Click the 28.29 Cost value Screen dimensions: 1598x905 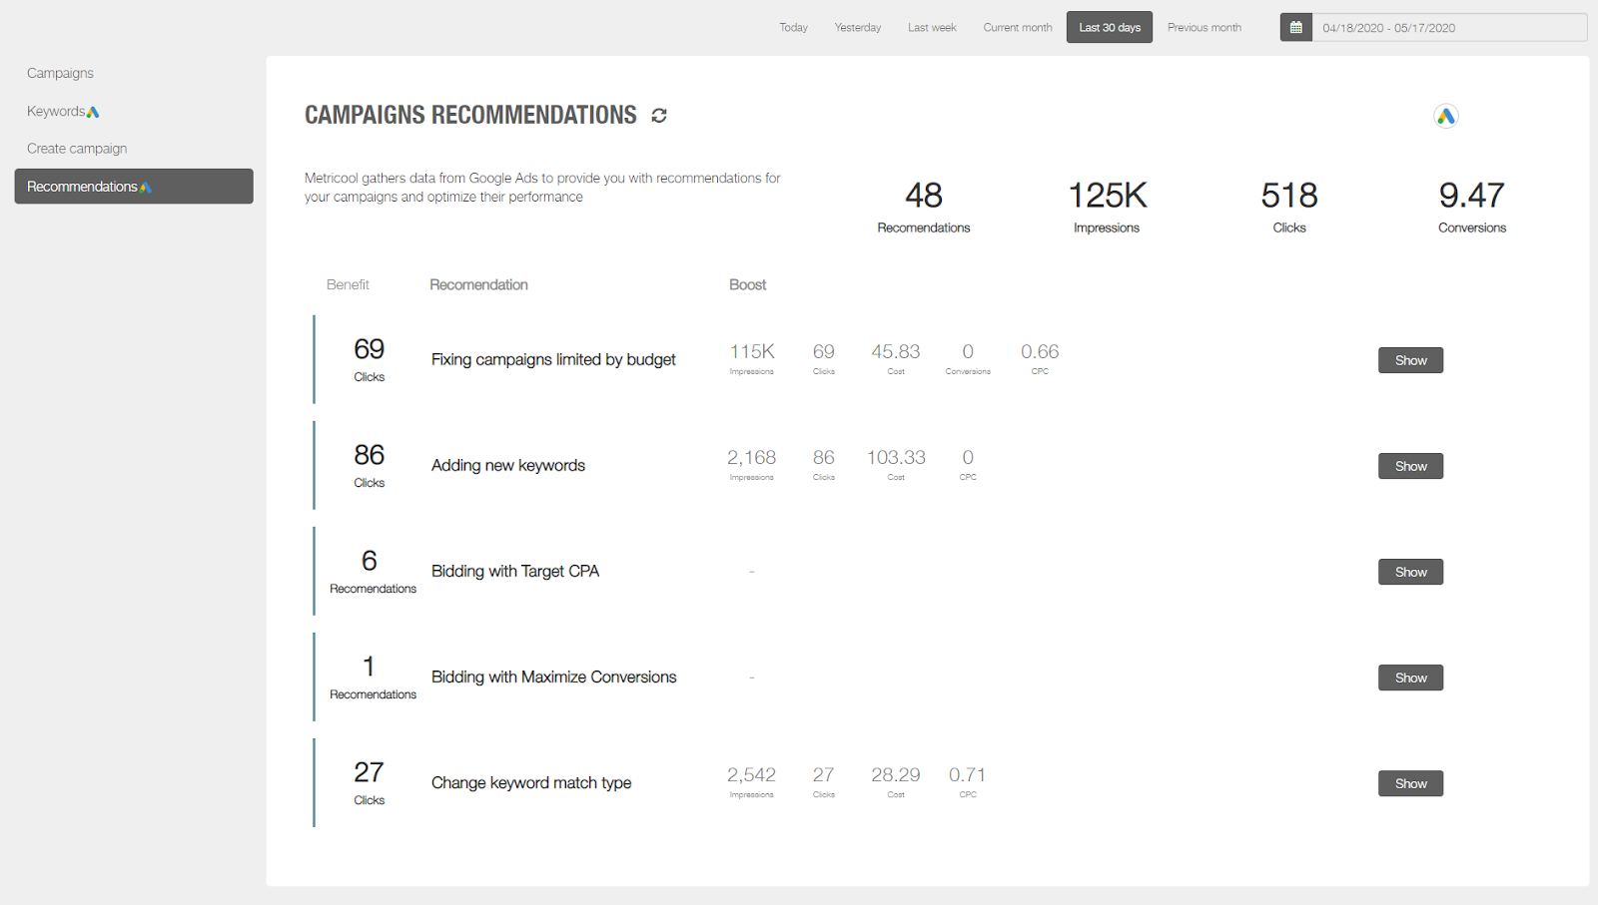coord(896,780)
